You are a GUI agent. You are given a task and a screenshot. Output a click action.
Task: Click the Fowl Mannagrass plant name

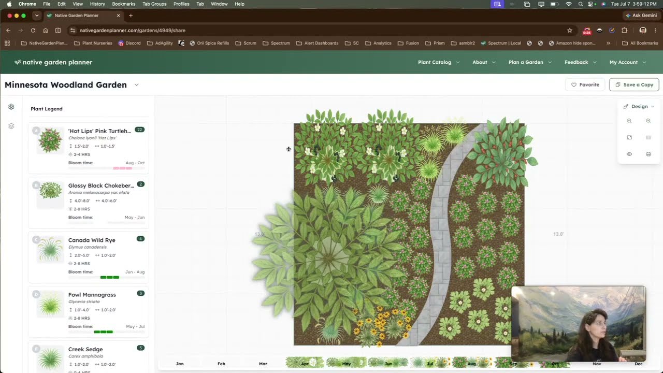92,295
